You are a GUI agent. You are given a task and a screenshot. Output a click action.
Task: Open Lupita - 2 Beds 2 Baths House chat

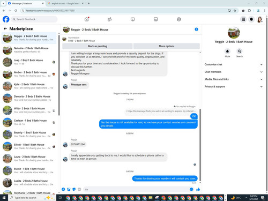pyautogui.click(x=29, y=183)
